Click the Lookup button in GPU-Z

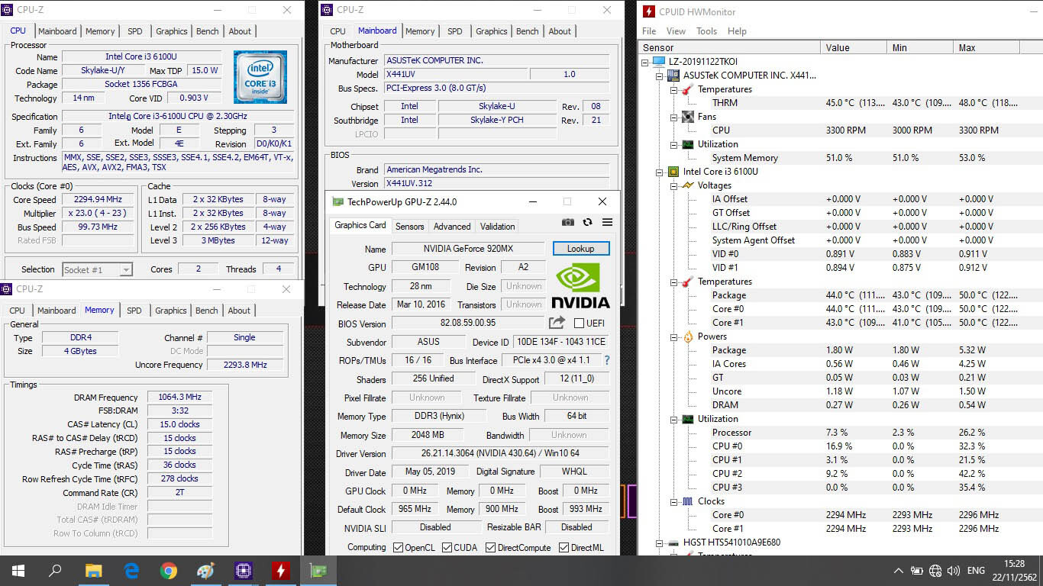pos(580,249)
